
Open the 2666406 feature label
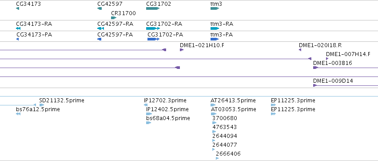[x=228, y=154]
